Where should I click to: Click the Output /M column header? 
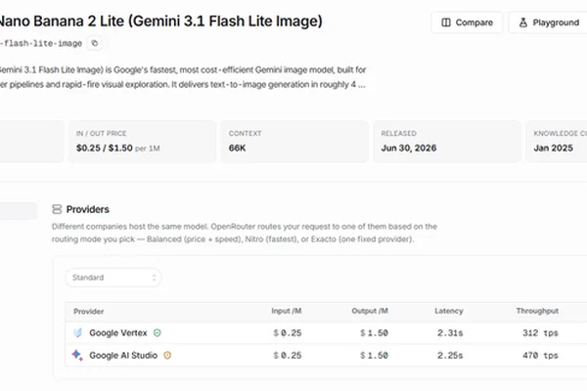pyautogui.click(x=370, y=311)
